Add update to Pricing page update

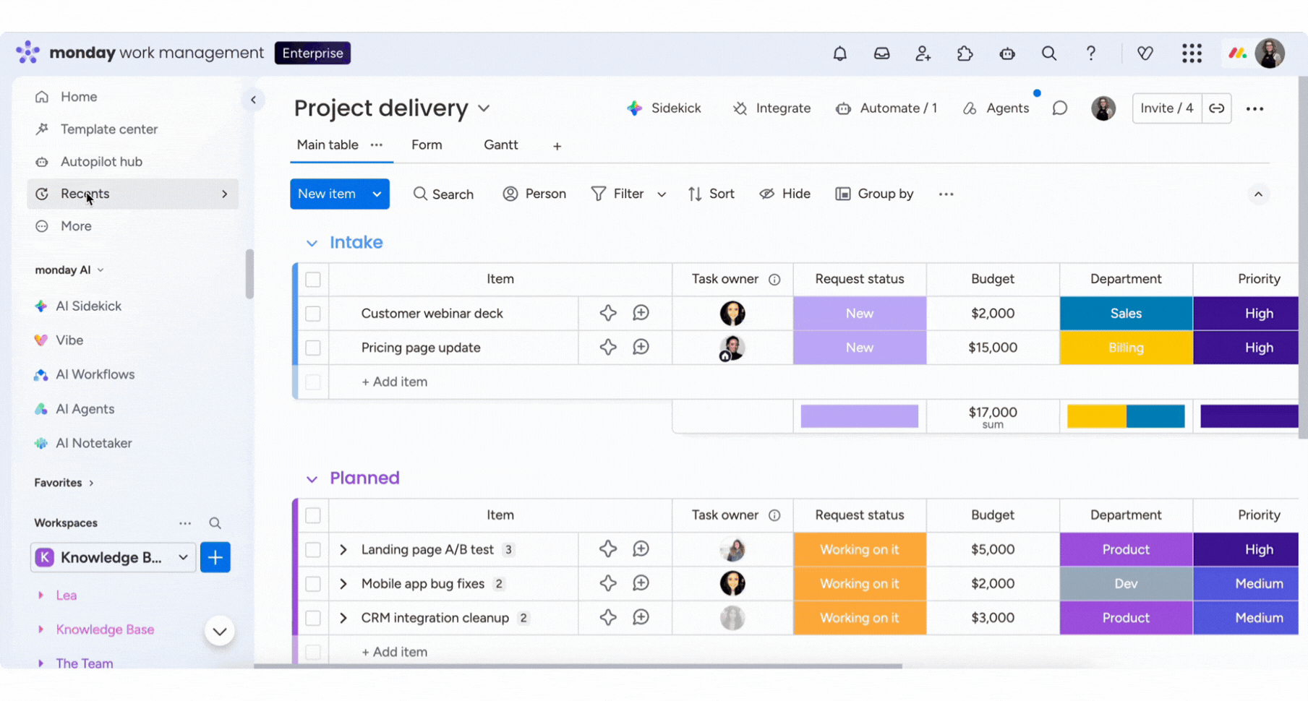(641, 348)
